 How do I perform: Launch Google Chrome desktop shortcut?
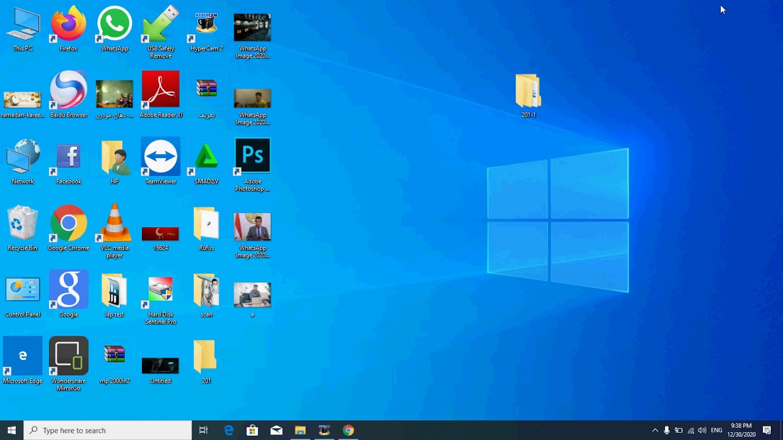[69, 228]
